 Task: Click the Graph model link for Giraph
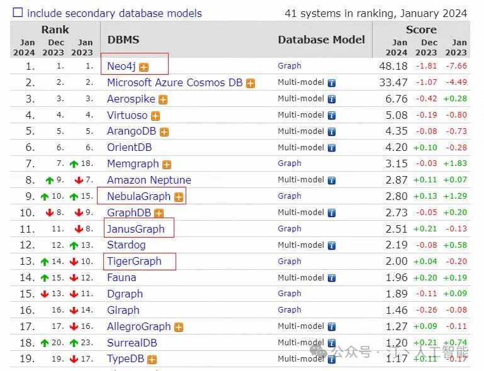click(x=290, y=310)
